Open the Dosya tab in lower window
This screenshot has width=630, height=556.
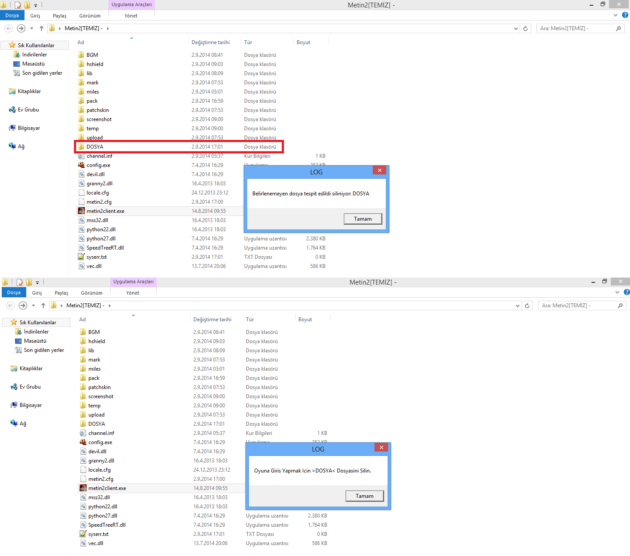click(x=14, y=292)
